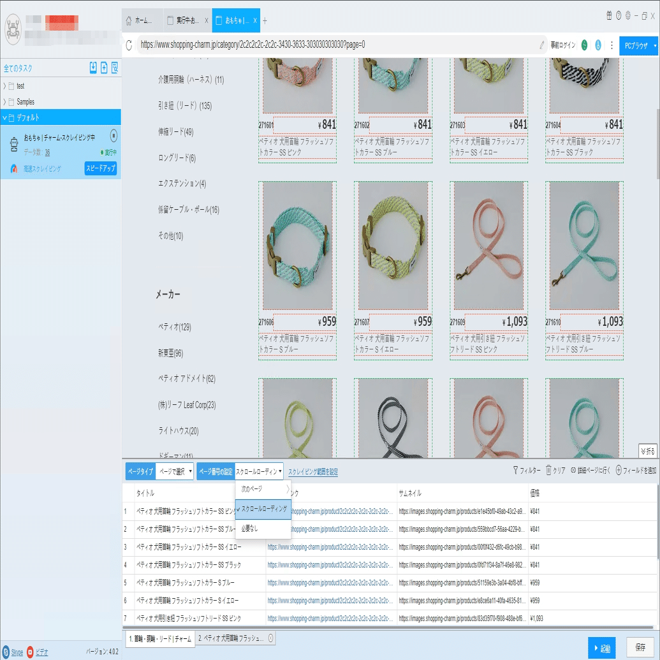Switch to the ホーム tab
Screen dimensions: 660x660
142,20
